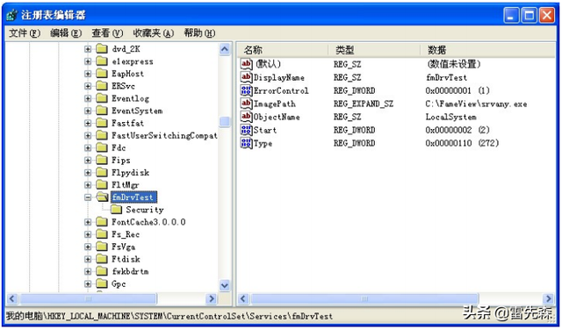
Task: Click the Fdc folder icon
Action: (102, 147)
